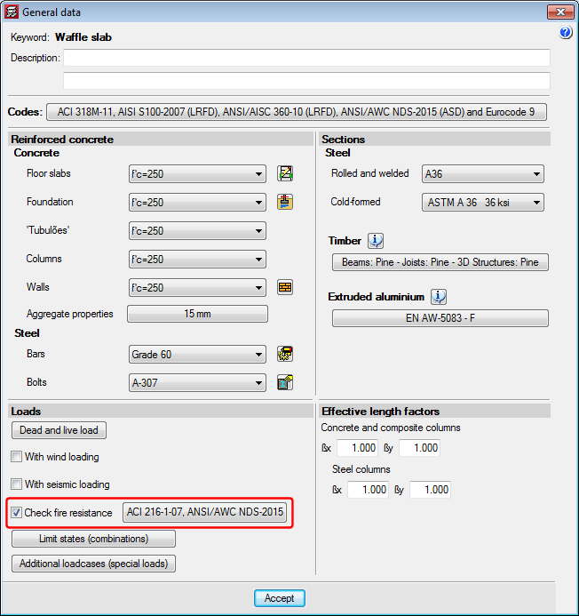Expand the Columns concrete dropdown

[258, 260]
